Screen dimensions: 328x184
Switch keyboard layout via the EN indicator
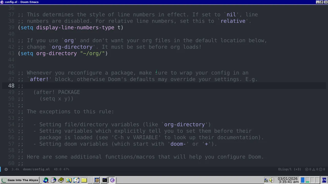click(x=323, y=180)
